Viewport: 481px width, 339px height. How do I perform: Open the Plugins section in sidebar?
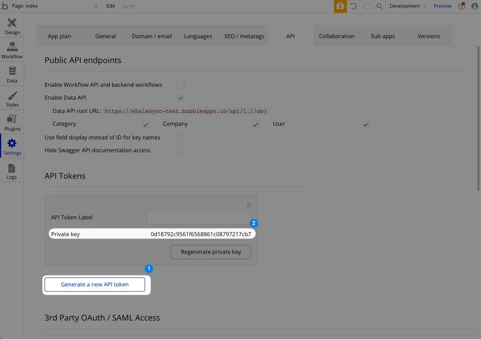(x=12, y=123)
